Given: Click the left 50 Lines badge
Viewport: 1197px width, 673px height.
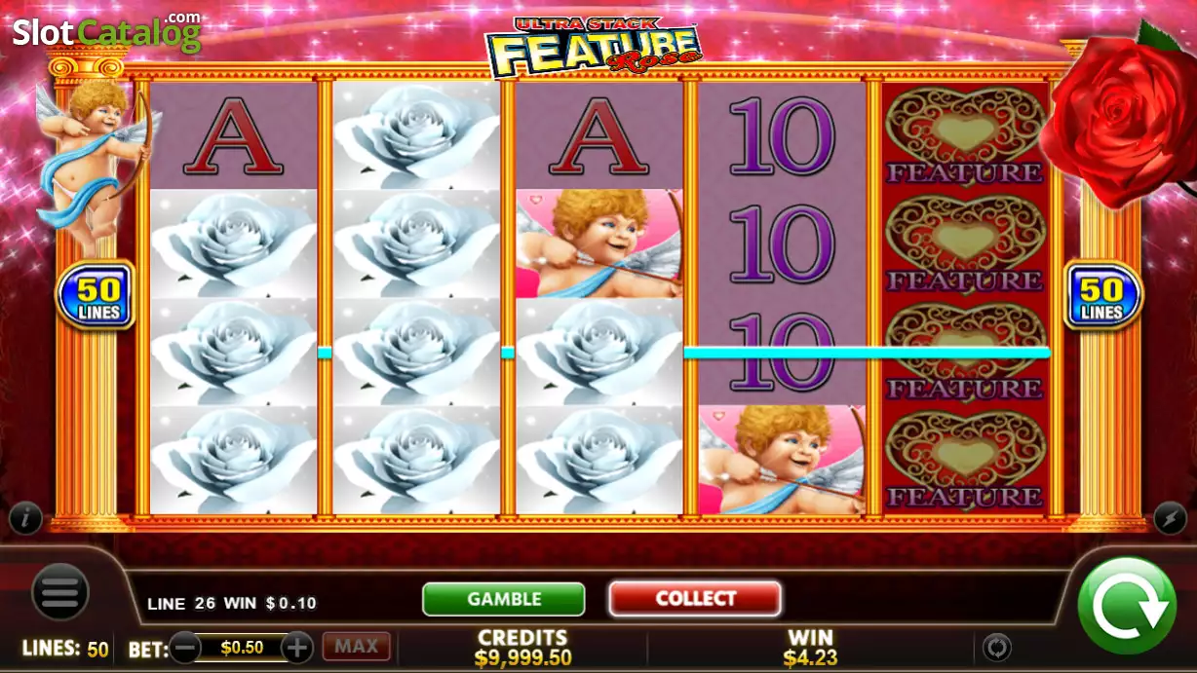Looking at the screenshot, I should tap(97, 295).
